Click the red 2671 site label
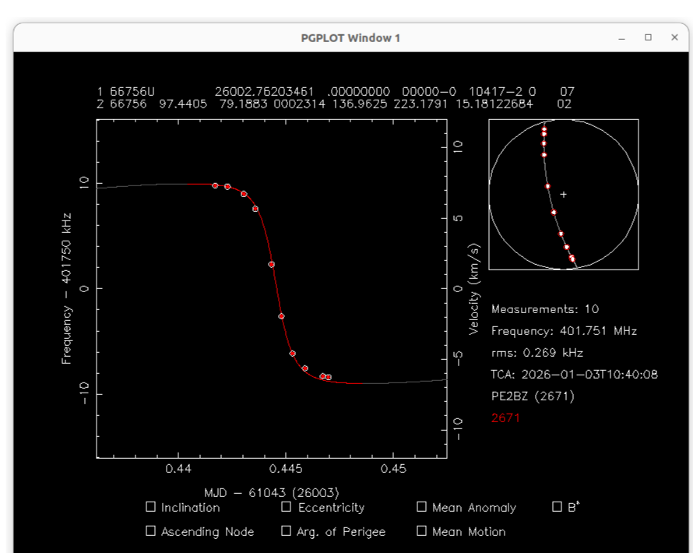693x553 pixels. click(x=505, y=418)
